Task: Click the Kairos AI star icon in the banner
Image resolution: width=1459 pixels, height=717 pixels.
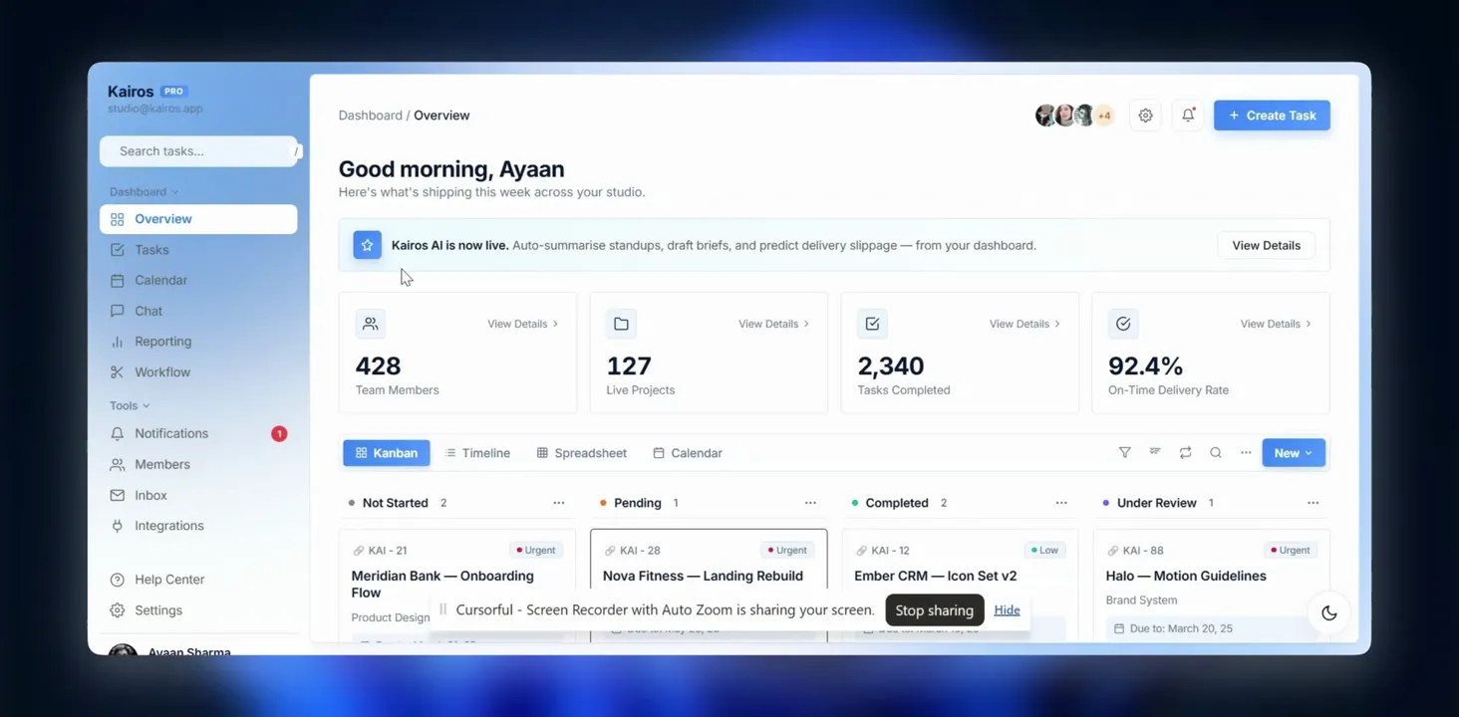Action: 367,245
